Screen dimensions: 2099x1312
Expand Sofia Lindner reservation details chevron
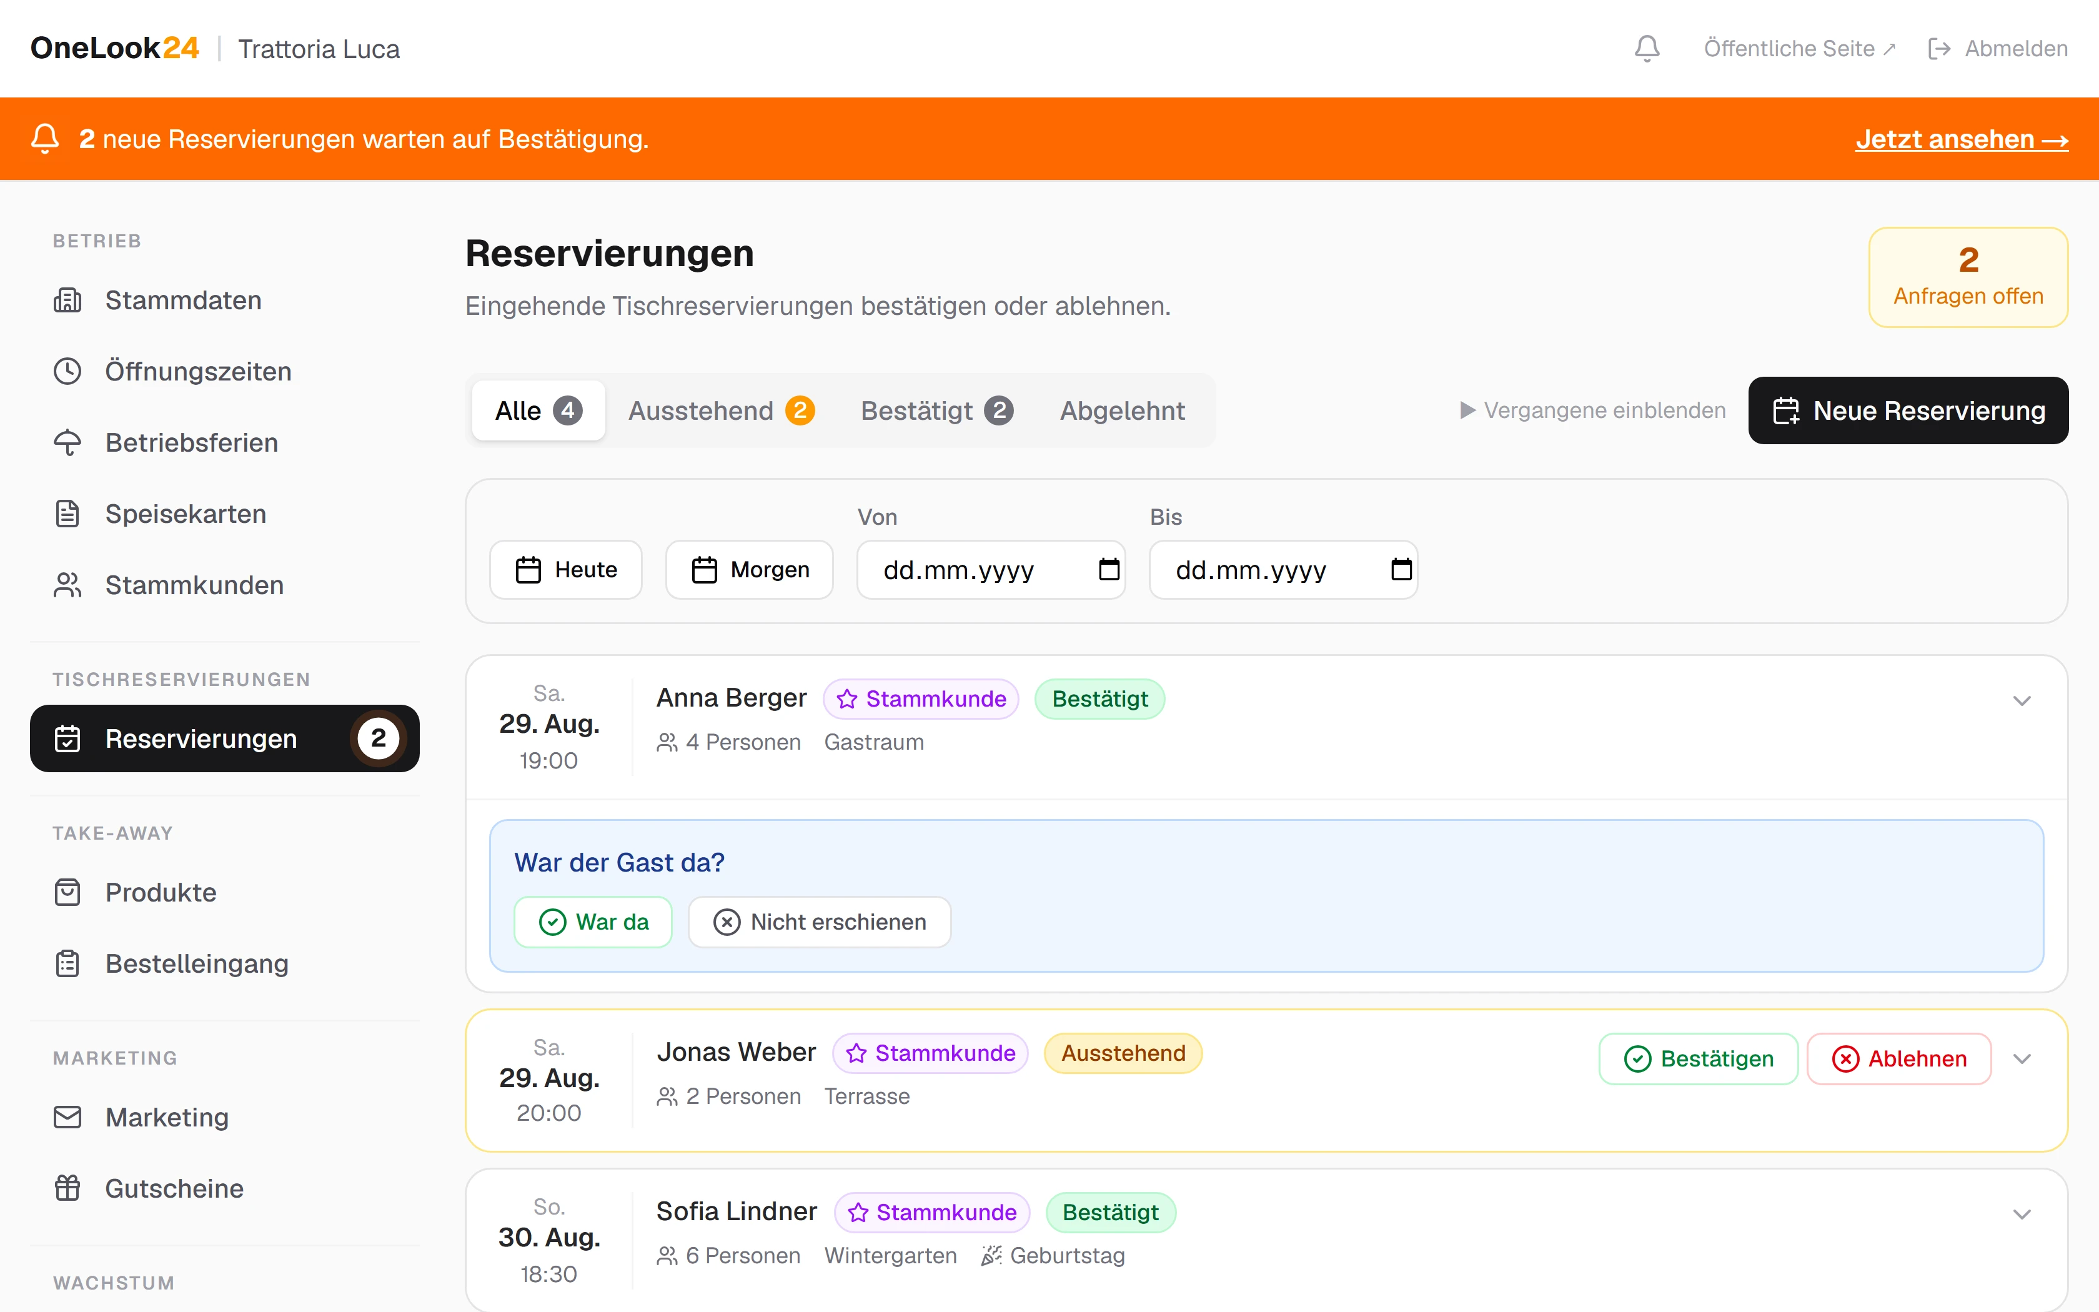point(2022,1214)
